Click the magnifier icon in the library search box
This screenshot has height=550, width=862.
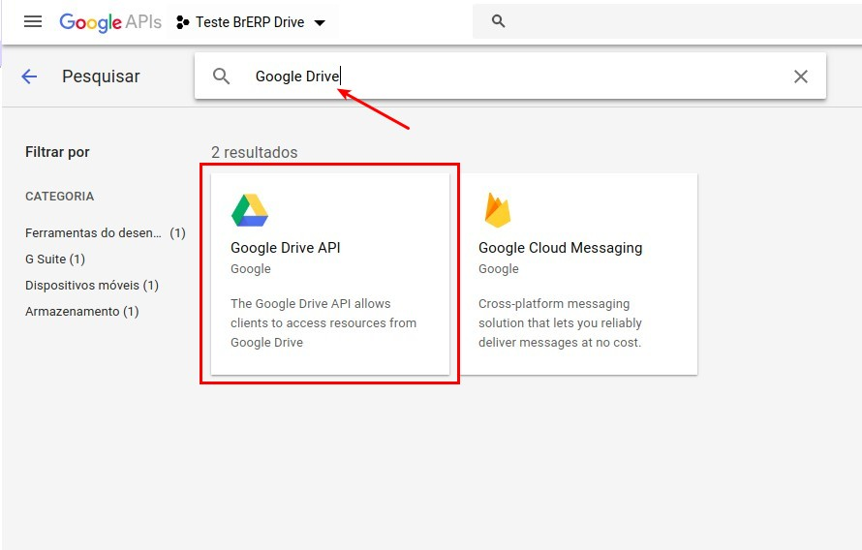[x=222, y=76]
